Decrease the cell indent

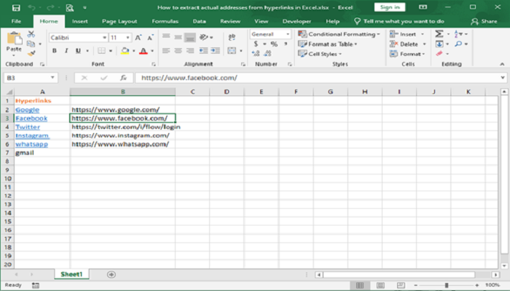(x=203, y=51)
